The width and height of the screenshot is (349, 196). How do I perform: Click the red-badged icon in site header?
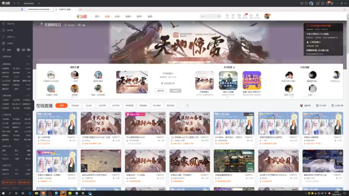pos(245,16)
